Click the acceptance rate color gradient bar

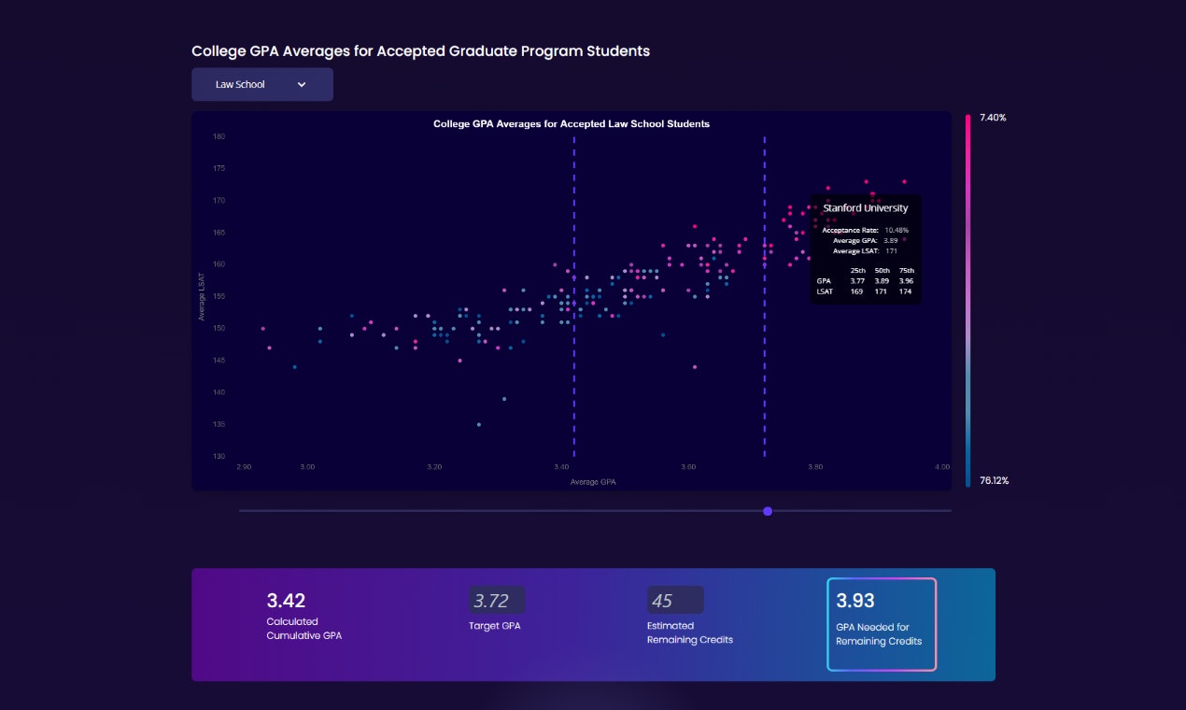pos(967,299)
